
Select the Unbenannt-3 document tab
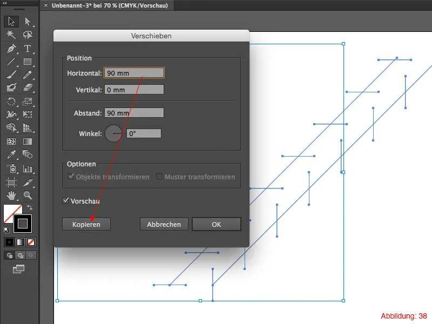(x=107, y=5)
